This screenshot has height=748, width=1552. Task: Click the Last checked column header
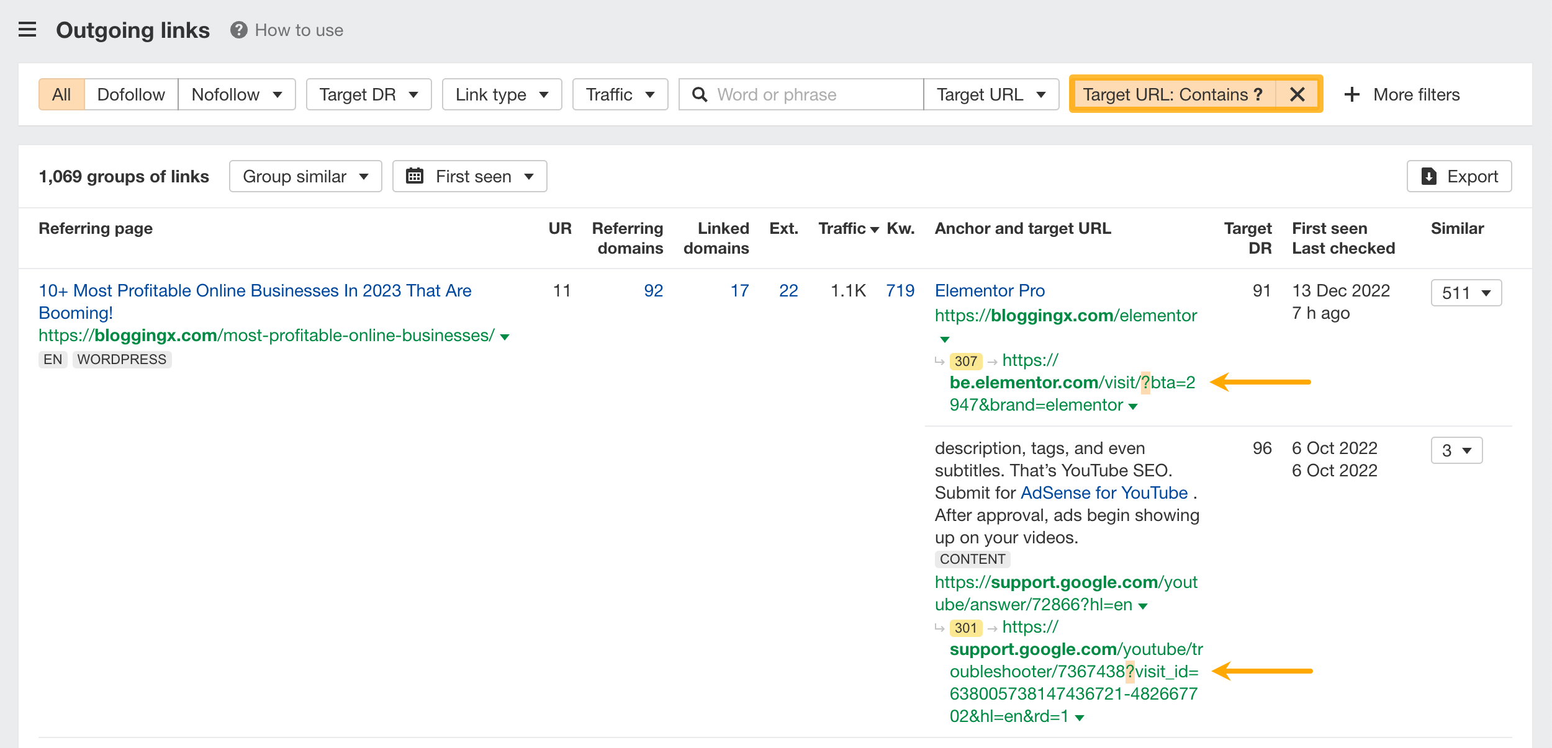[1343, 248]
